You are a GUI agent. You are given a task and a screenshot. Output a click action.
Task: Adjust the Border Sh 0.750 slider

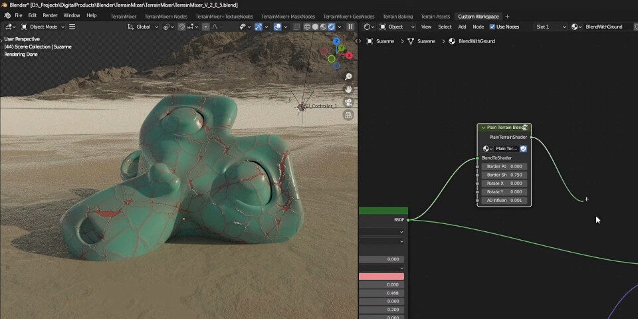coord(504,175)
